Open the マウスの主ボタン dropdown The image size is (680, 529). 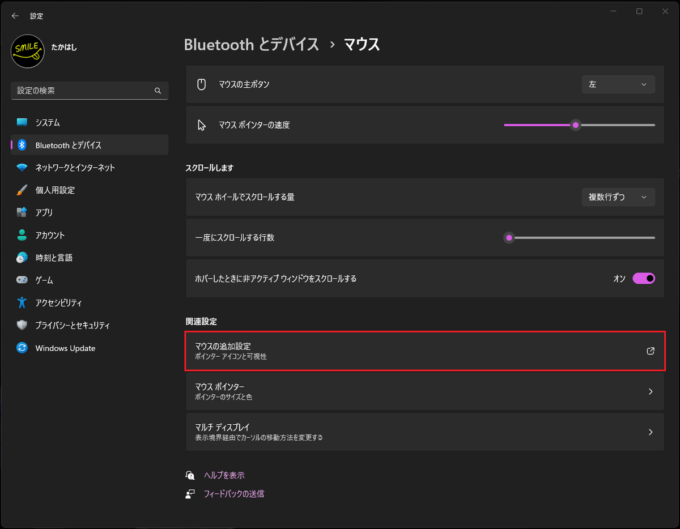pos(618,84)
